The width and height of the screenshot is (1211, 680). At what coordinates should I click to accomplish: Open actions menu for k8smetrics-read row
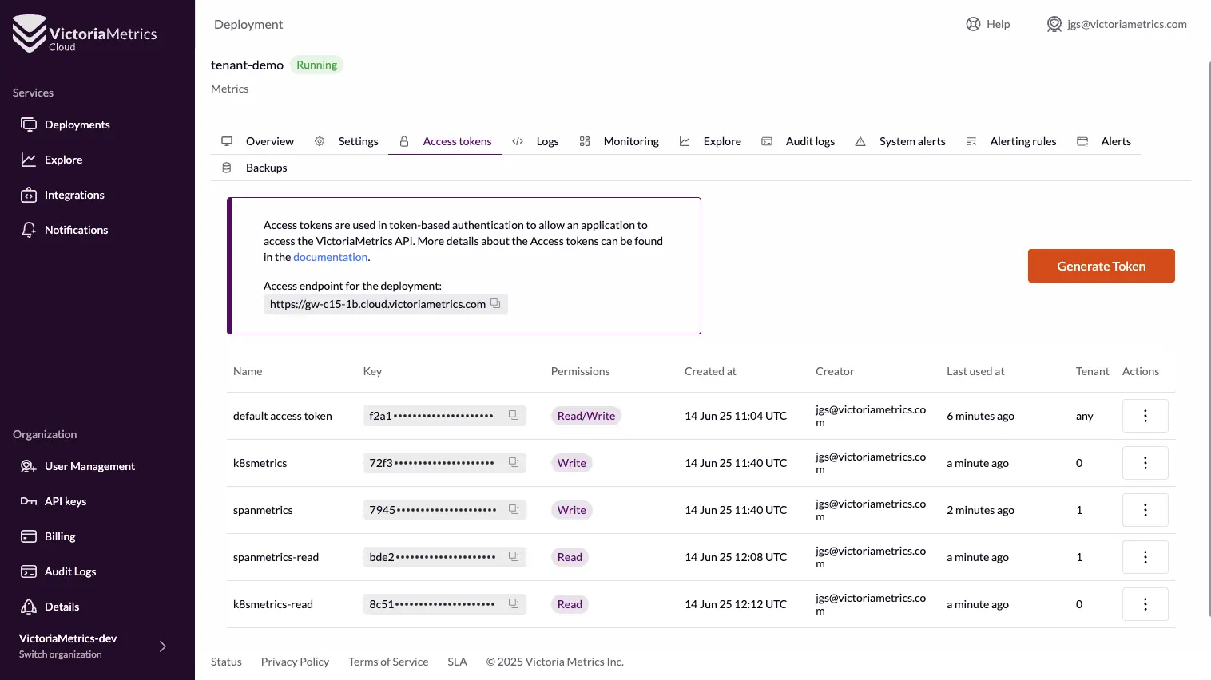click(1145, 604)
